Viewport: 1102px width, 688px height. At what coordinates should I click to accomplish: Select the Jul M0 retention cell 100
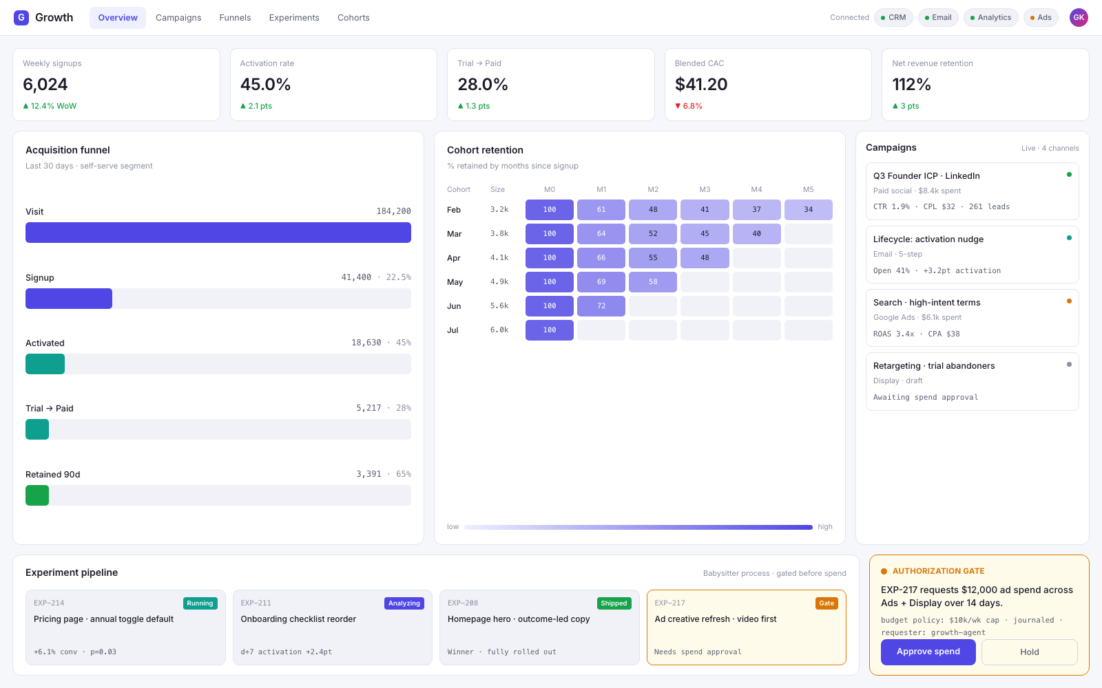550,330
